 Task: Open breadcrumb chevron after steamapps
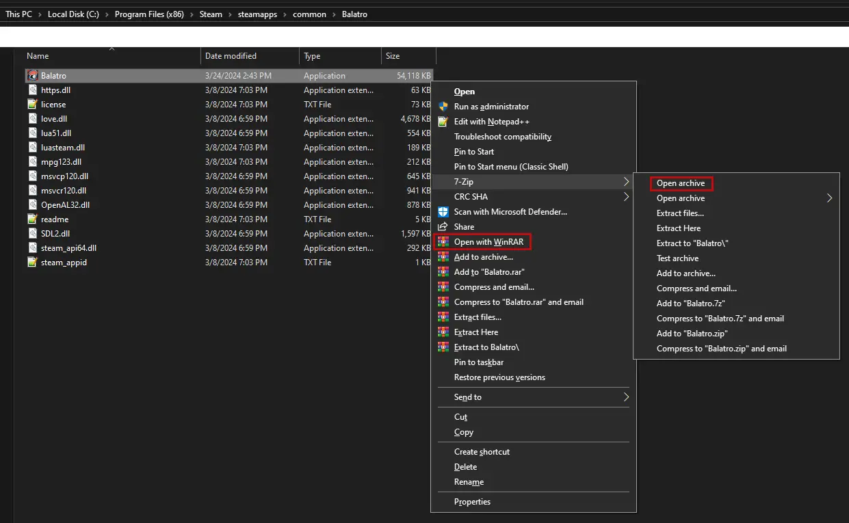click(285, 14)
